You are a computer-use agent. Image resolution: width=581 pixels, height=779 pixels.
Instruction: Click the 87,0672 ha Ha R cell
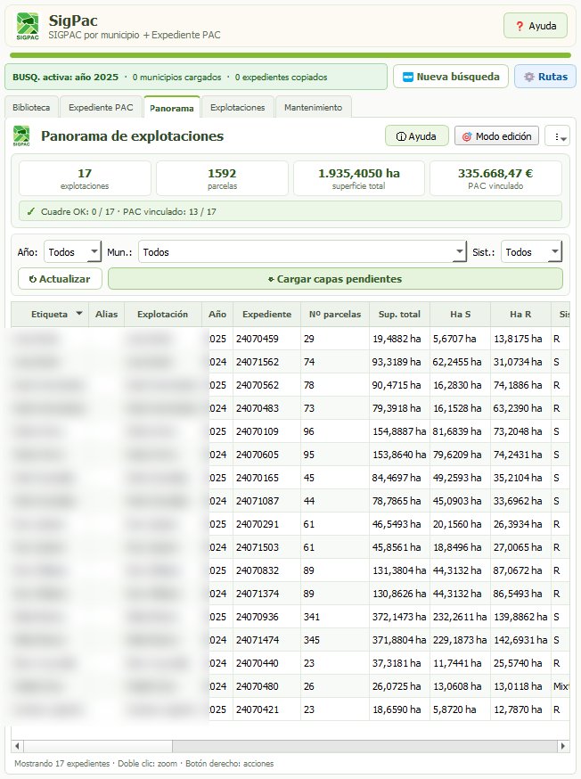(521, 570)
